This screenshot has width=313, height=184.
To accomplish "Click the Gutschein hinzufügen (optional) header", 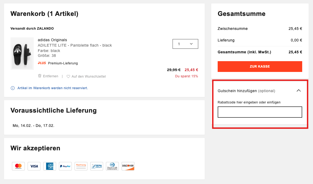I will 246,91.
